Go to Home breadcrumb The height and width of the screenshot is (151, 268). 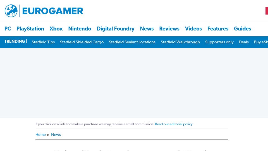pyautogui.click(x=40, y=135)
